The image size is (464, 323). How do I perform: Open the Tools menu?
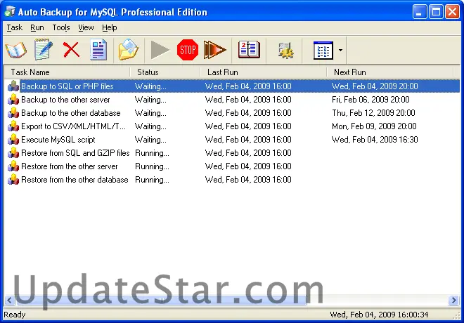point(61,28)
